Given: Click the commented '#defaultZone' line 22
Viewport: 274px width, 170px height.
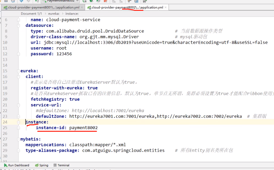Looking at the screenshot, I should (90, 111).
